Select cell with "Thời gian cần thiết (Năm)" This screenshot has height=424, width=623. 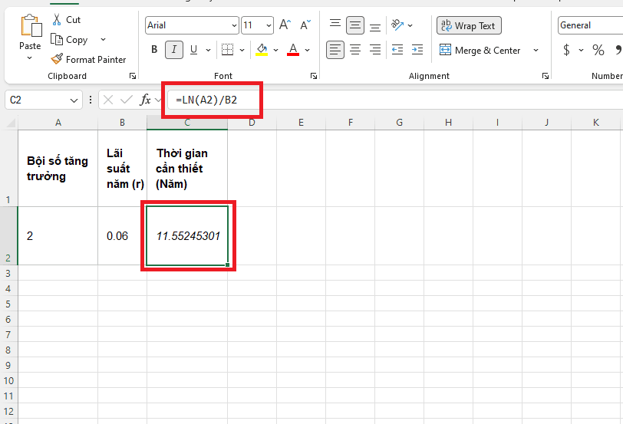[x=187, y=169]
